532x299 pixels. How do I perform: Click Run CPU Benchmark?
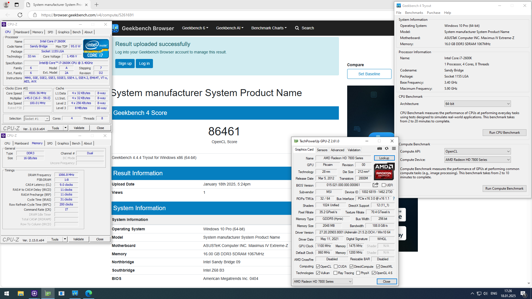coord(504,133)
